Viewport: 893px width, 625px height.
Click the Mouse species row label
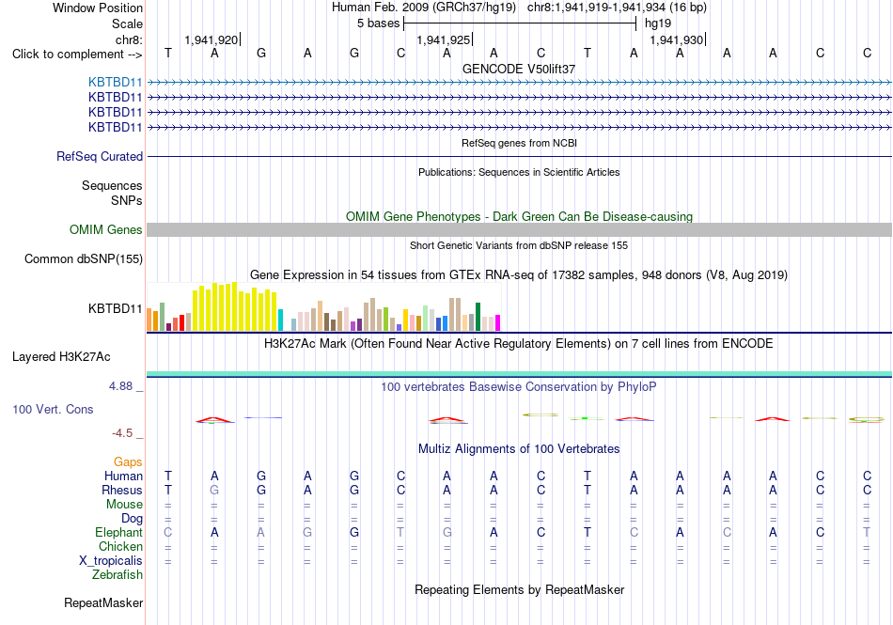124,505
